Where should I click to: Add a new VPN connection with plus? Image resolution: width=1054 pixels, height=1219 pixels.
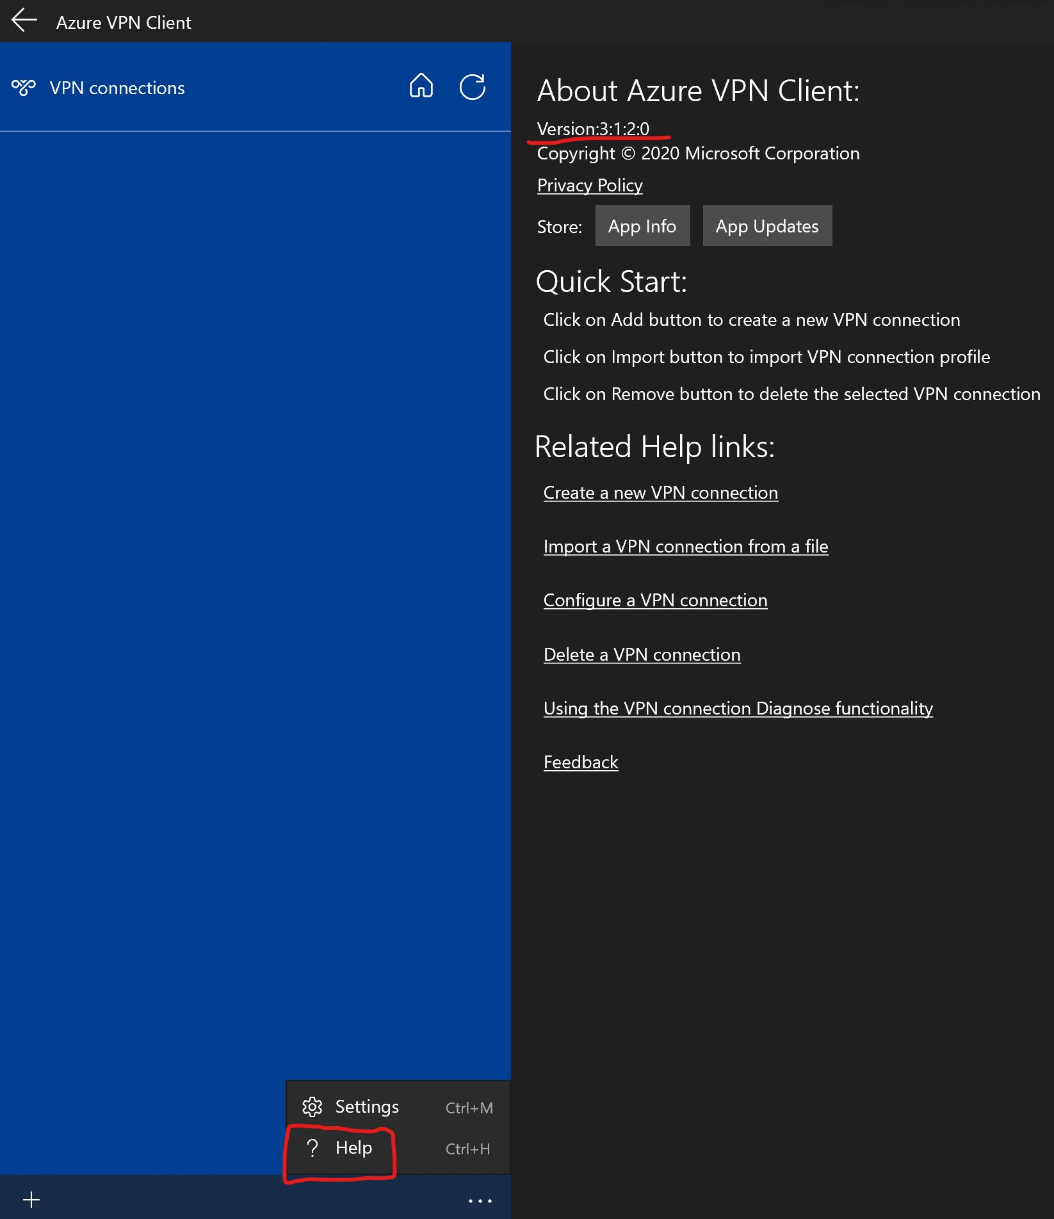(x=31, y=1200)
